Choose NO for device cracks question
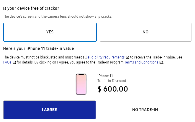The image size is (195, 122). pos(145,32)
